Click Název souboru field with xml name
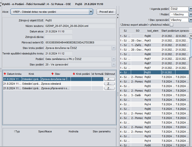This screenshot has width=192, height=147. (80, 26)
